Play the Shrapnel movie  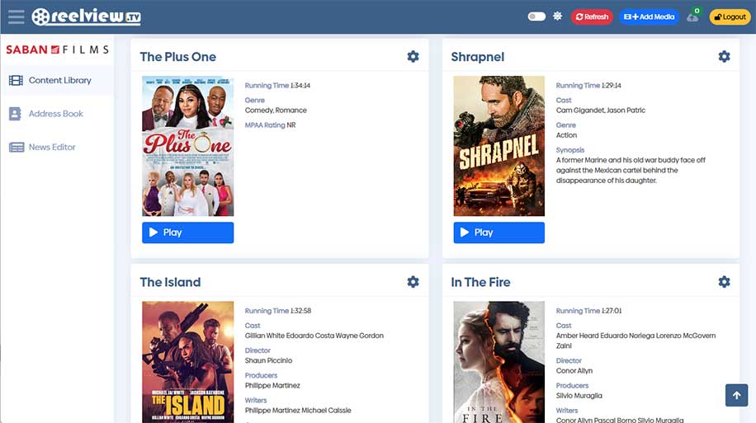[499, 233]
